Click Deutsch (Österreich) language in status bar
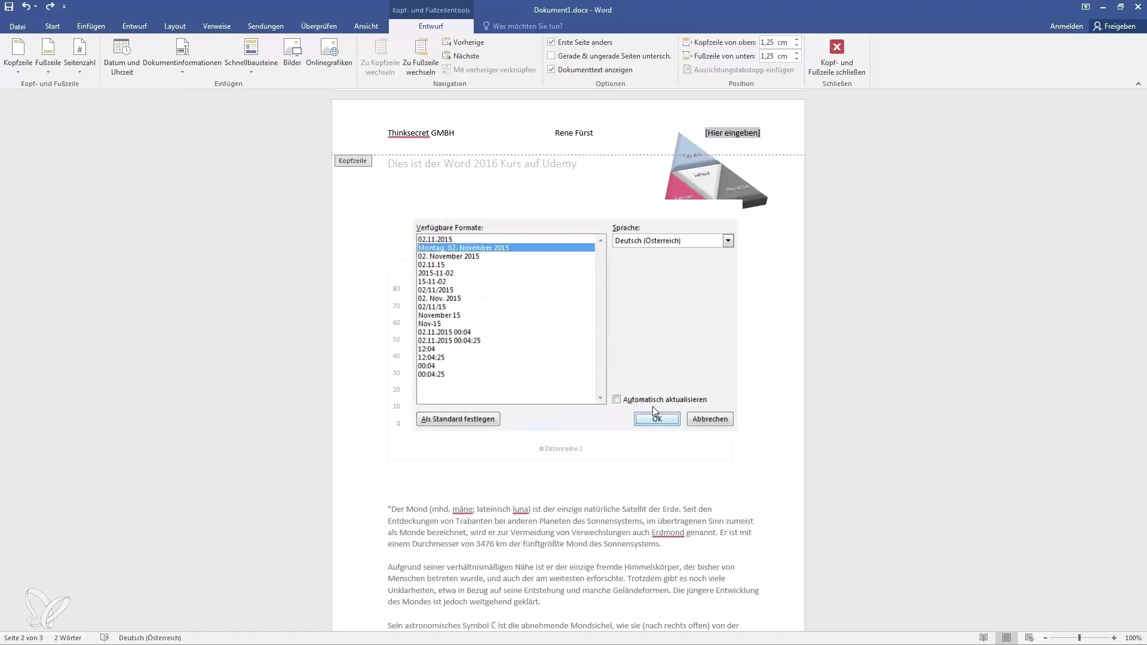This screenshot has height=645, width=1147. point(150,638)
